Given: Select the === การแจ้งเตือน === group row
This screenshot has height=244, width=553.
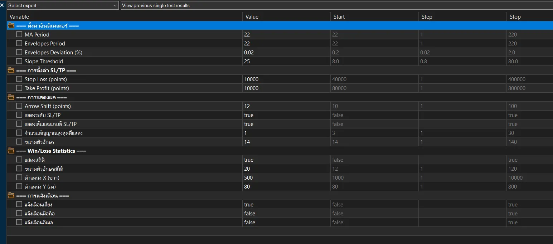Looking at the screenshot, I should (x=280, y=196).
